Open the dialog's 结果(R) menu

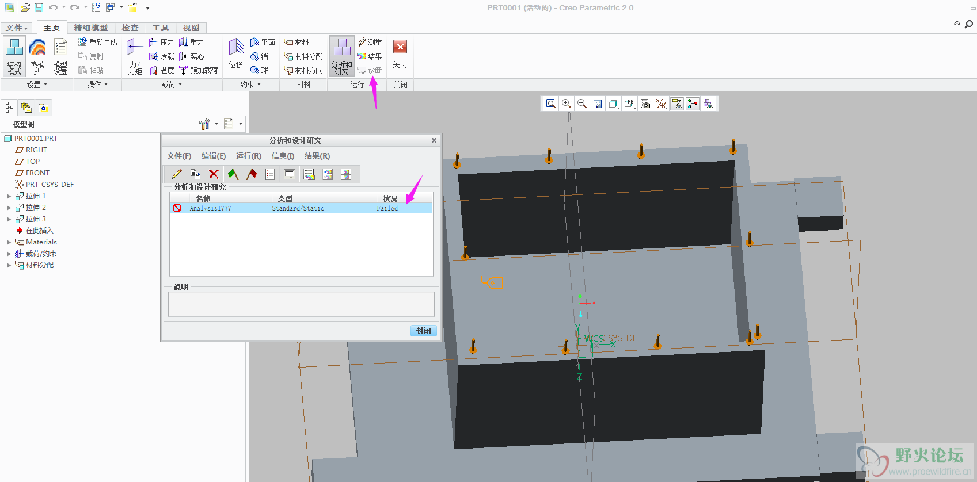coord(317,156)
